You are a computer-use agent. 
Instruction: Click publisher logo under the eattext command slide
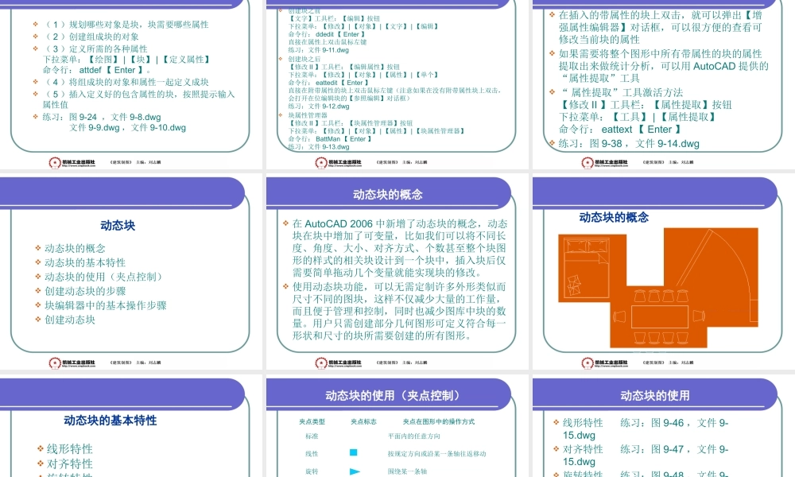tap(604, 163)
